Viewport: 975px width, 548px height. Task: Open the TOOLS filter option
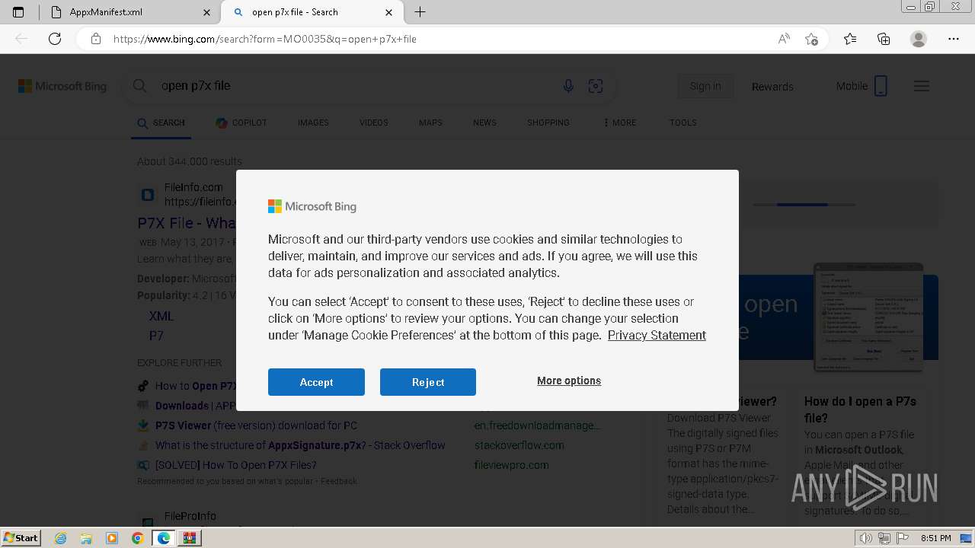683,123
